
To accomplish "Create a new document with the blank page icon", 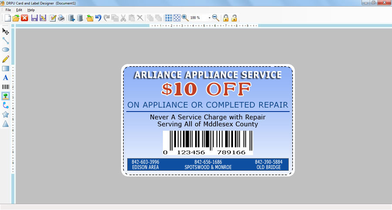I will click(7, 18).
